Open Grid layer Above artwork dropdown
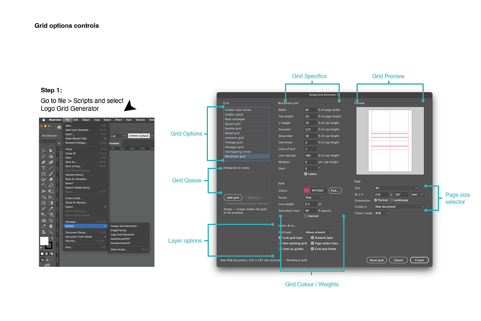 [x=318, y=232]
